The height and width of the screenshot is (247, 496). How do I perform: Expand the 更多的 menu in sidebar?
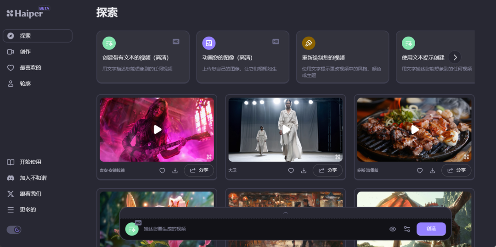28,209
